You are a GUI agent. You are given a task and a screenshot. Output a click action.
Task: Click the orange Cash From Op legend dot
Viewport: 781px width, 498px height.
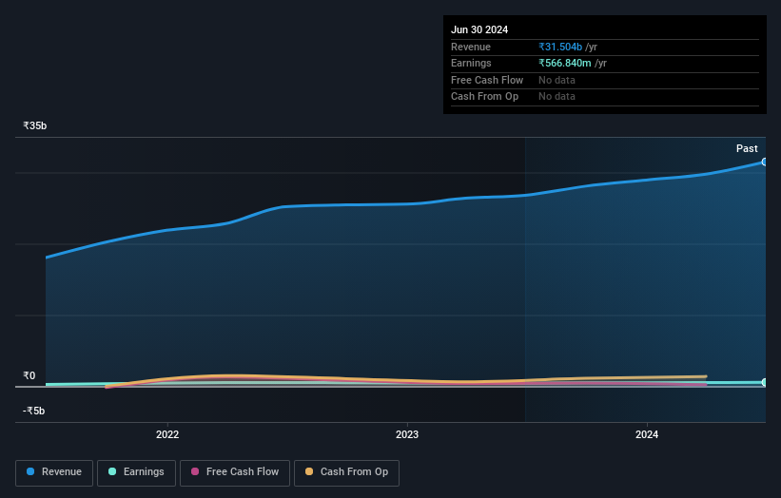pos(309,471)
